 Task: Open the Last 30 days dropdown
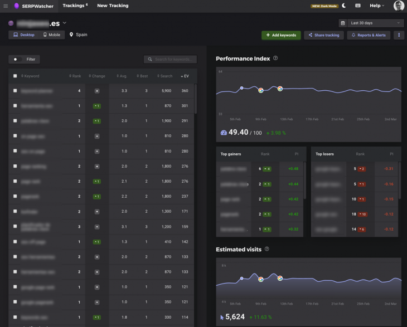(375, 23)
